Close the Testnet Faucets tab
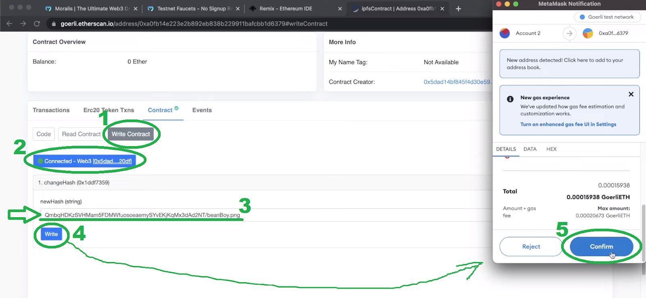The height and width of the screenshot is (298, 646). pyautogui.click(x=237, y=8)
